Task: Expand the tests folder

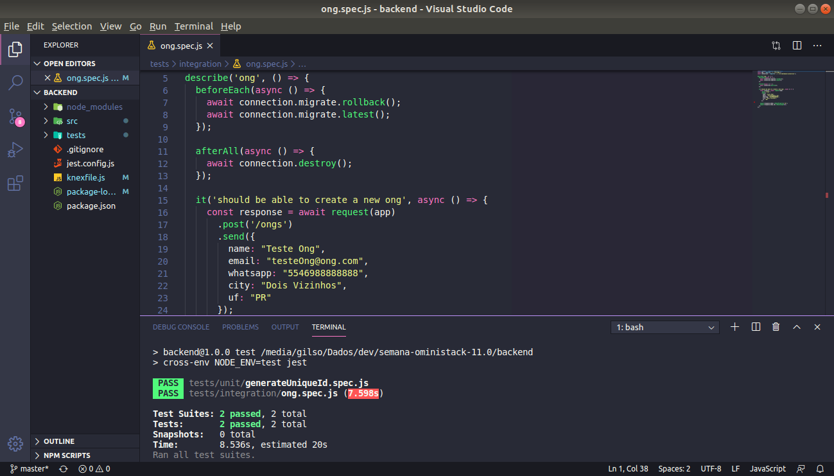Action: coord(46,135)
